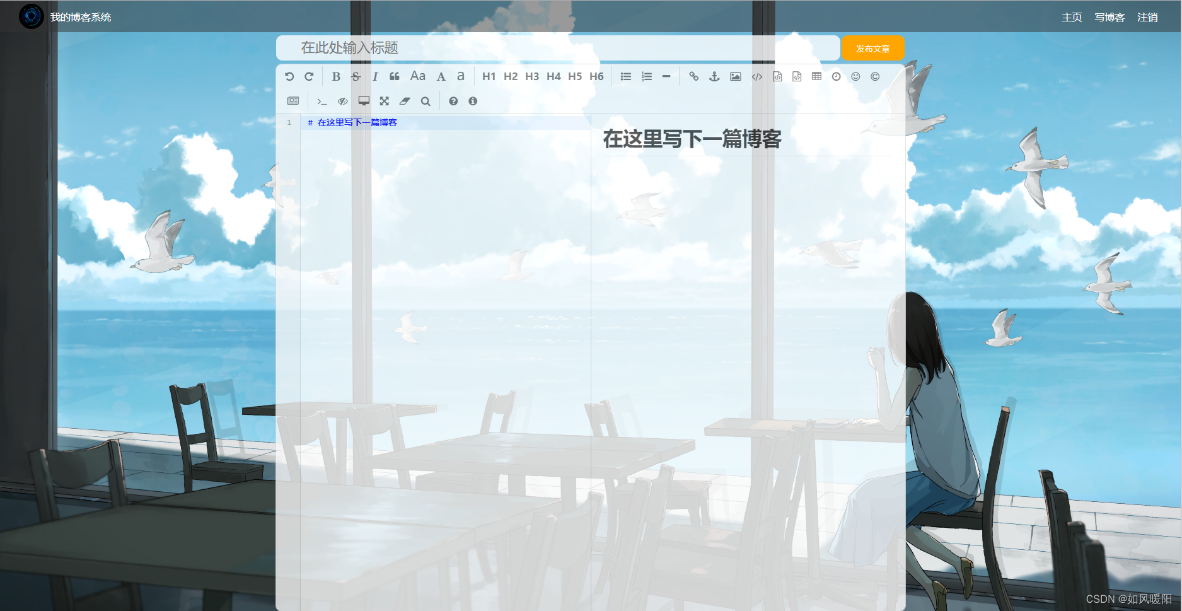
Task: Click 注销 to log out
Action: pyautogui.click(x=1147, y=17)
